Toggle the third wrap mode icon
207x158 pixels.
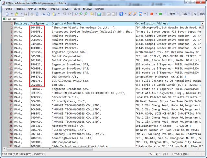click(x=109, y=14)
